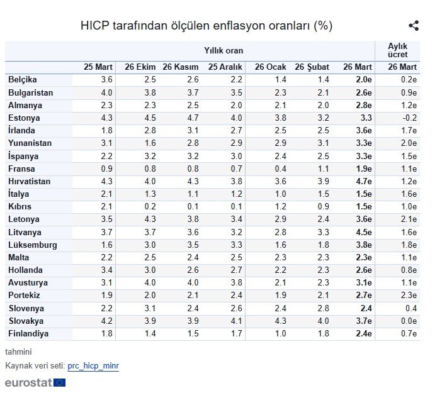Click the share icon at top right
Image resolution: width=437 pixels, height=393 pixels.
414,26
